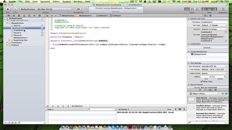Open the Code Snippet library
The height and width of the screenshot is (130, 232).
click(x=205, y=90)
